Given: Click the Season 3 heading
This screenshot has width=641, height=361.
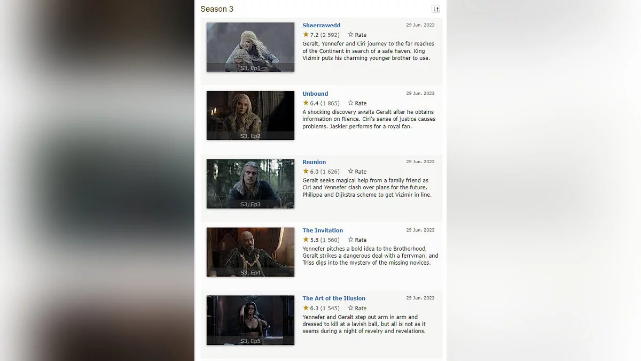Looking at the screenshot, I should point(217,9).
